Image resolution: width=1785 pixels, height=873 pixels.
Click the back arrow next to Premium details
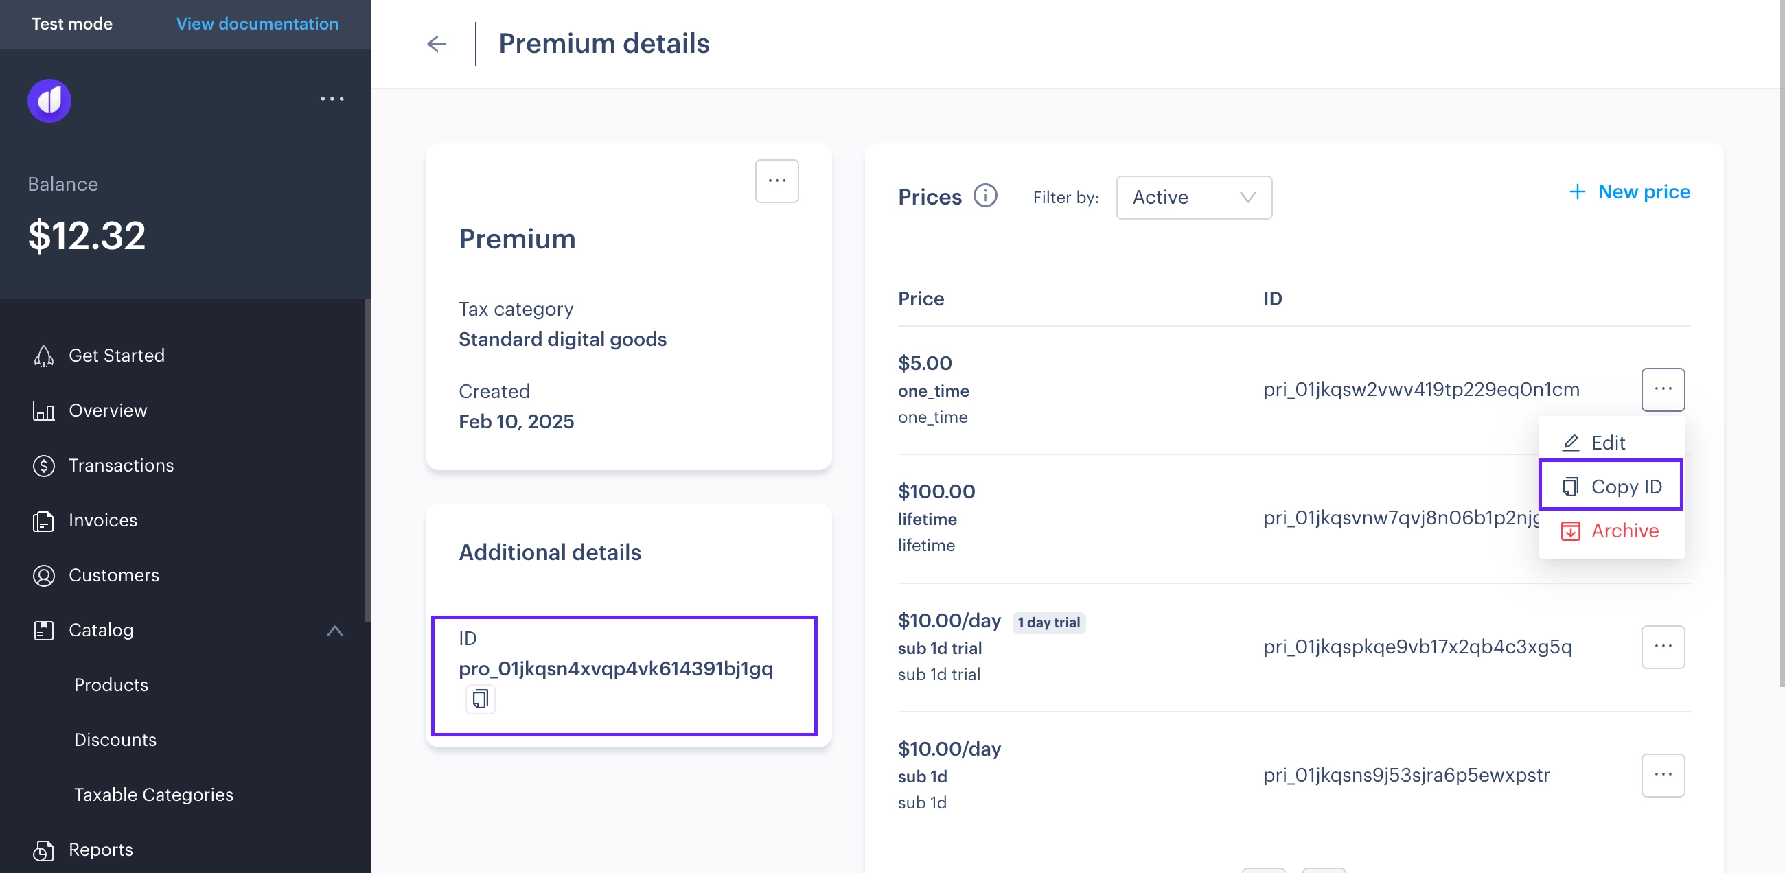click(437, 43)
